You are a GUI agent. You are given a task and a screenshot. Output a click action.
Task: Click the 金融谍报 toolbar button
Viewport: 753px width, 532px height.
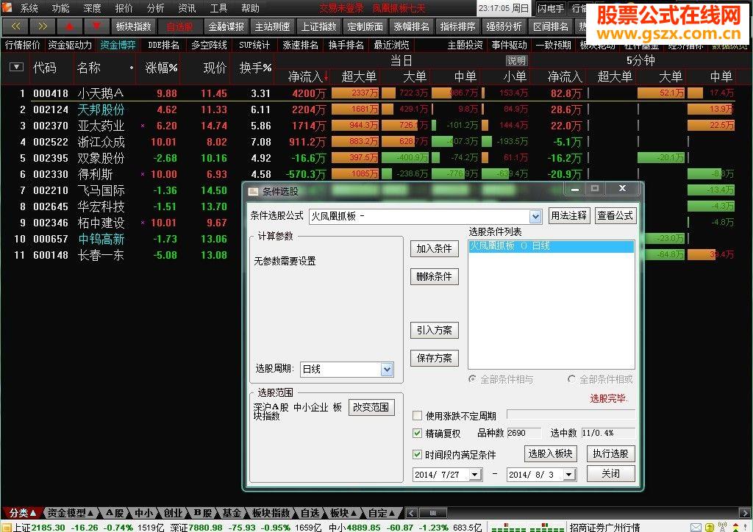(x=226, y=26)
